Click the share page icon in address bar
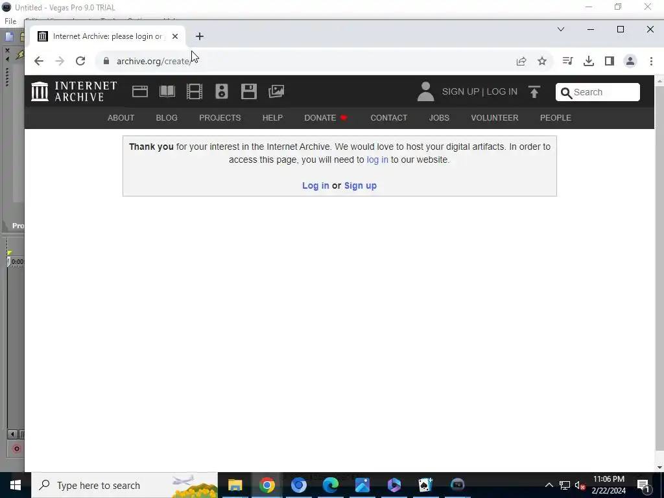The image size is (664, 498). click(521, 61)
